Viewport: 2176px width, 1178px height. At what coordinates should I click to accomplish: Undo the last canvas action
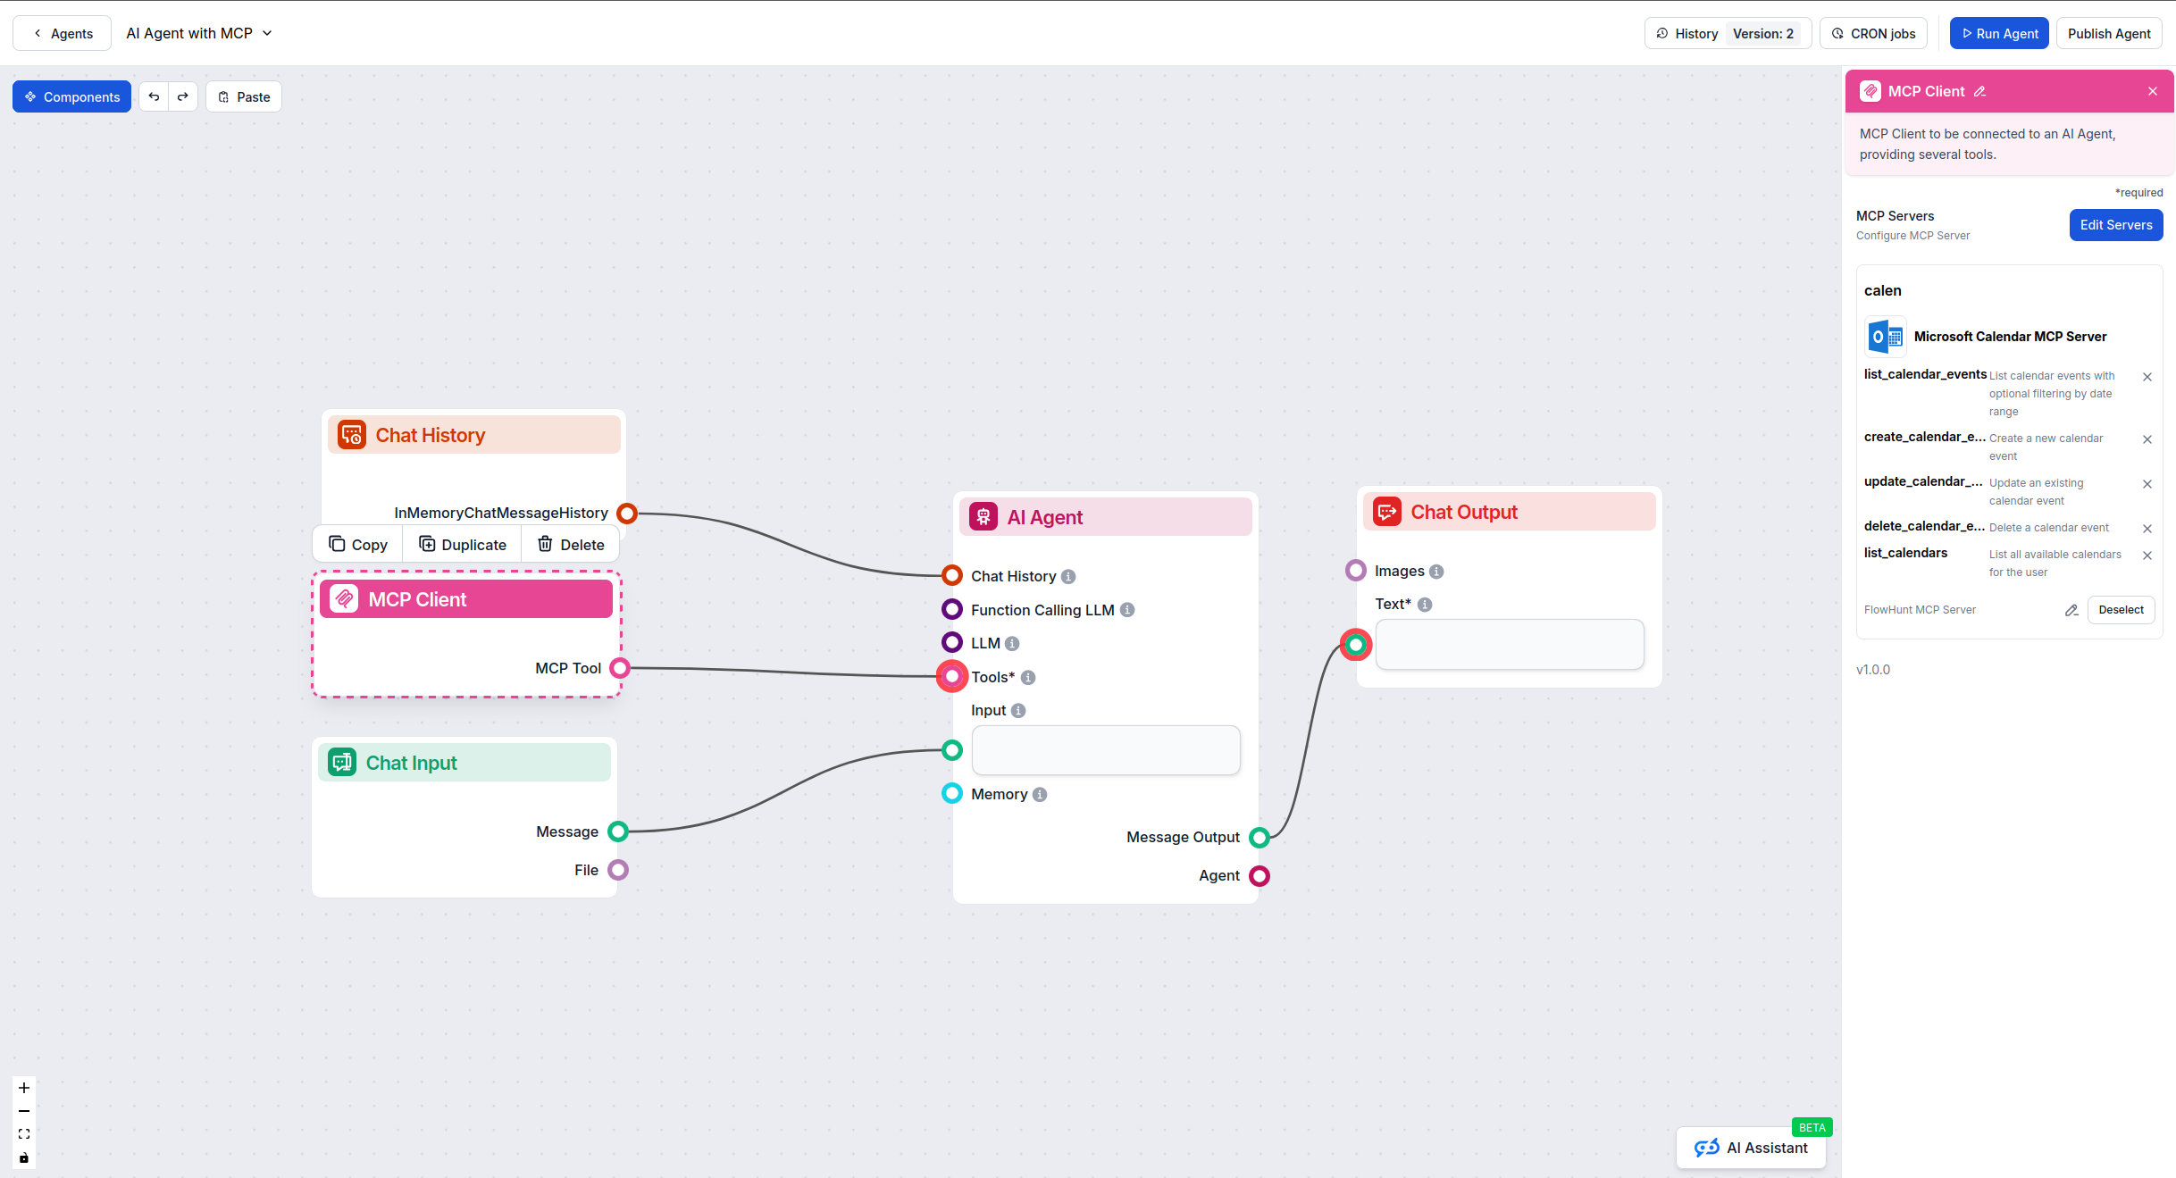click(x=154, y=96)
